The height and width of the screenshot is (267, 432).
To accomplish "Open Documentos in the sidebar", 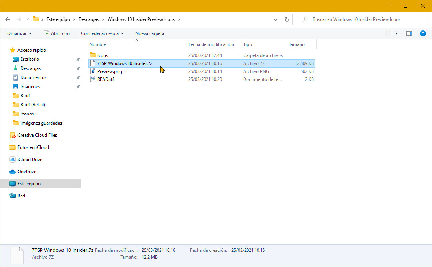I will point(33,77).
